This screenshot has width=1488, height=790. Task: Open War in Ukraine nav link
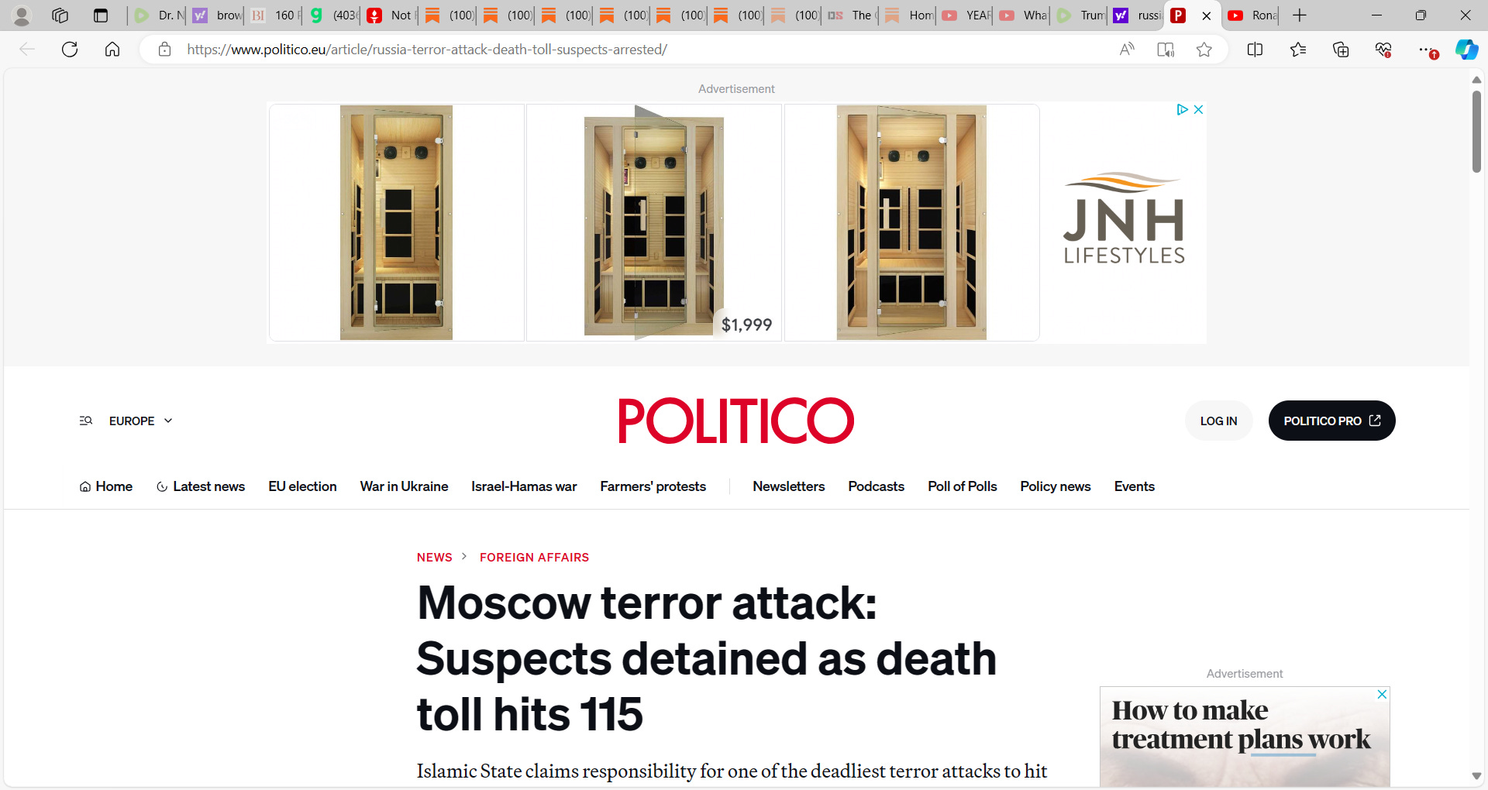click(x=404, y=486)
